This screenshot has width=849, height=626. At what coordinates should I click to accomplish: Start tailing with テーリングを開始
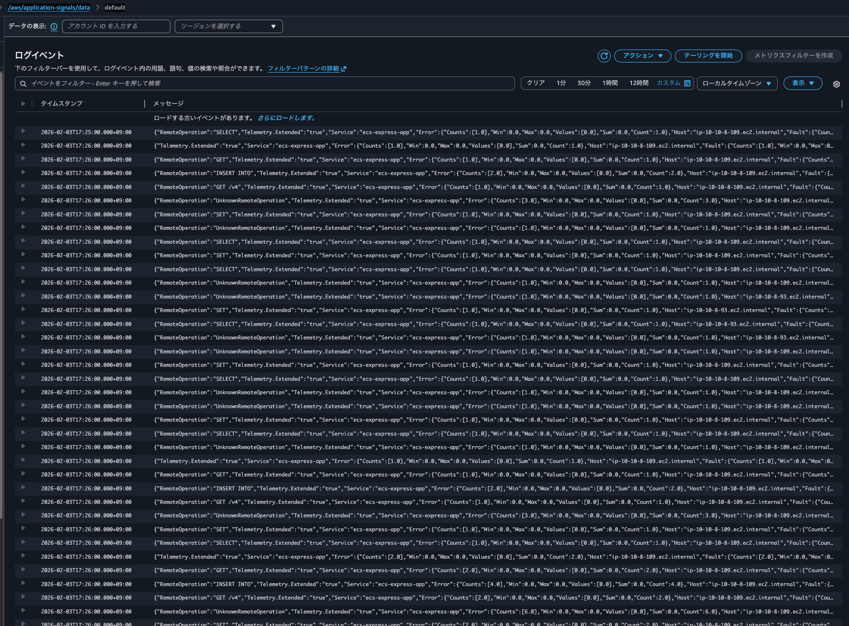(x=708, y=56)
